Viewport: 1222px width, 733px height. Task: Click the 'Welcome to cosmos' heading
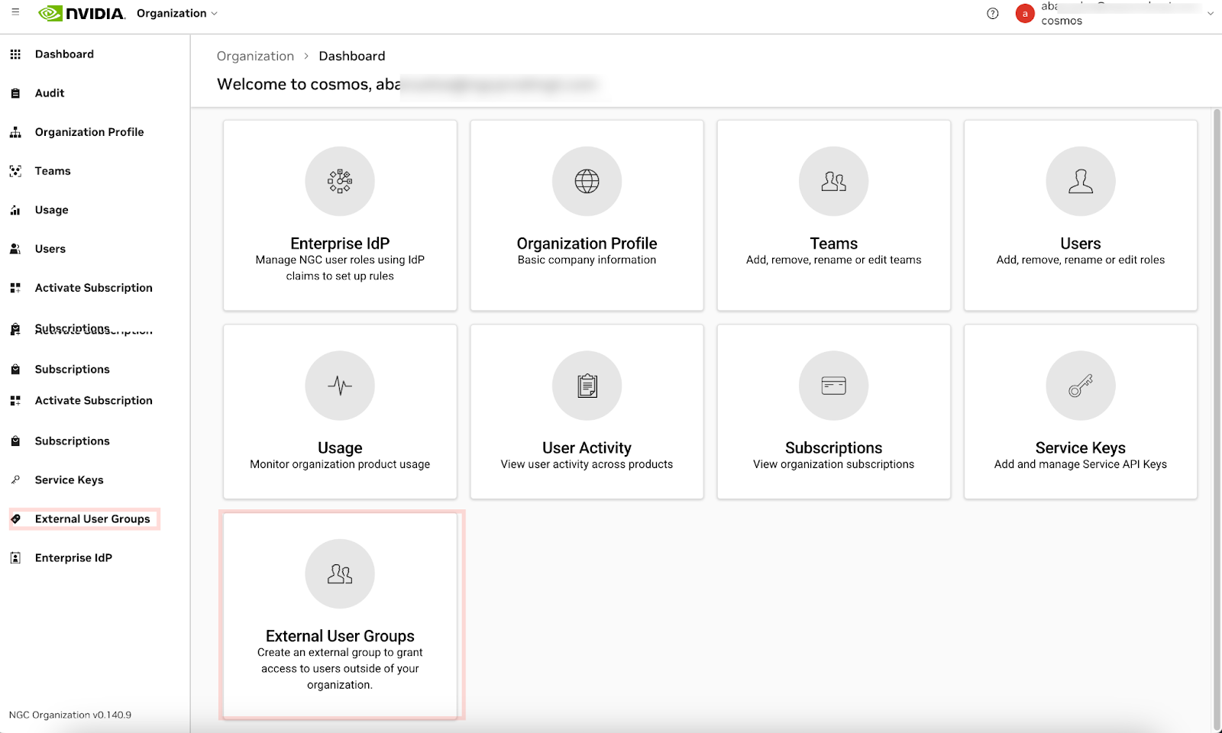(309, 84)
